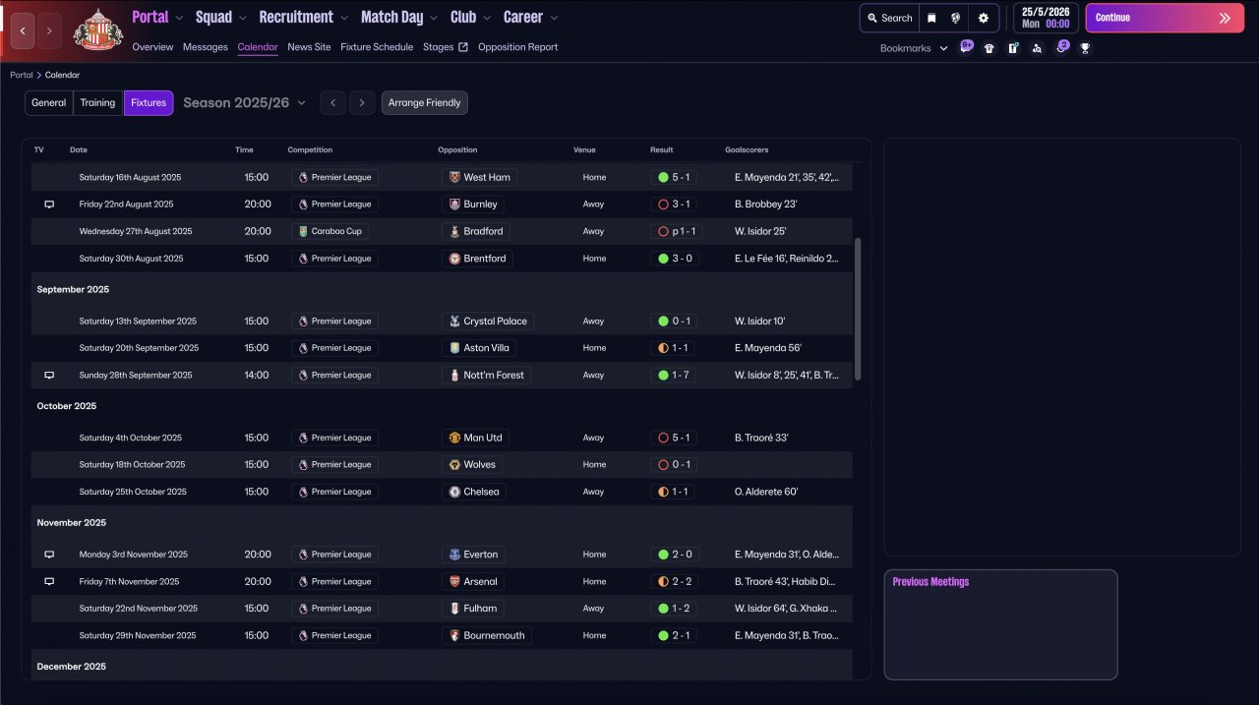This screenshot has height=705, width=1259.
Task: Click the Crystal Palace club crest
Action: 454,321
